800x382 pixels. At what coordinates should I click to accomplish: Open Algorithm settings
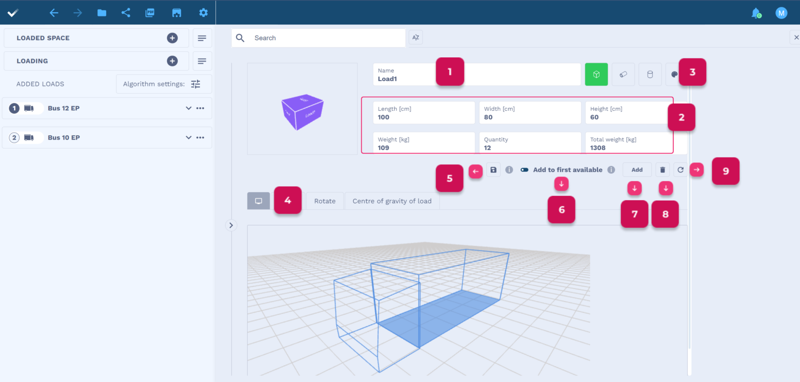point(164,84)
